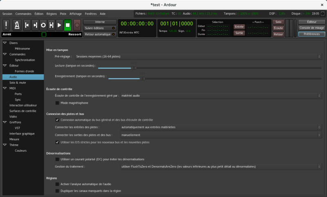Open the Régions menu
The height and width of the screenshot is (197, 327).
point(52,14)
